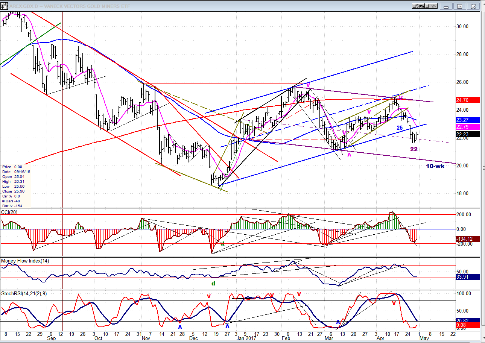
Task: Close the GDX chart window
Action: 473,6
